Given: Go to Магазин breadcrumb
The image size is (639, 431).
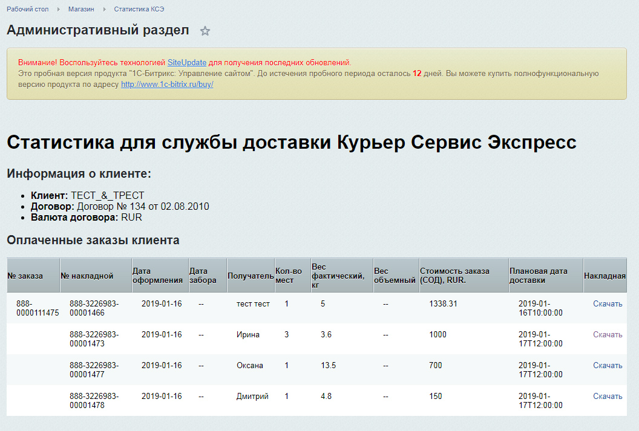Looking at the screenshot, I should (81, 9).
